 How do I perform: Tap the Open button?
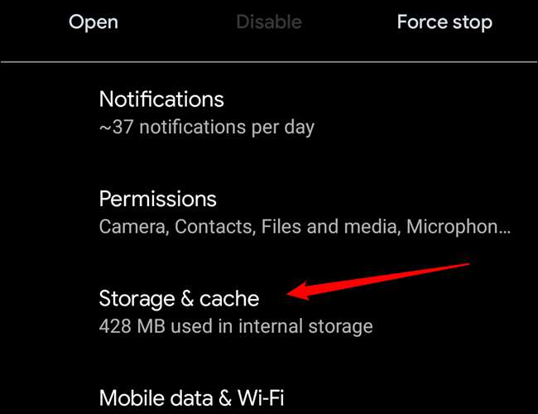(93, 22)
